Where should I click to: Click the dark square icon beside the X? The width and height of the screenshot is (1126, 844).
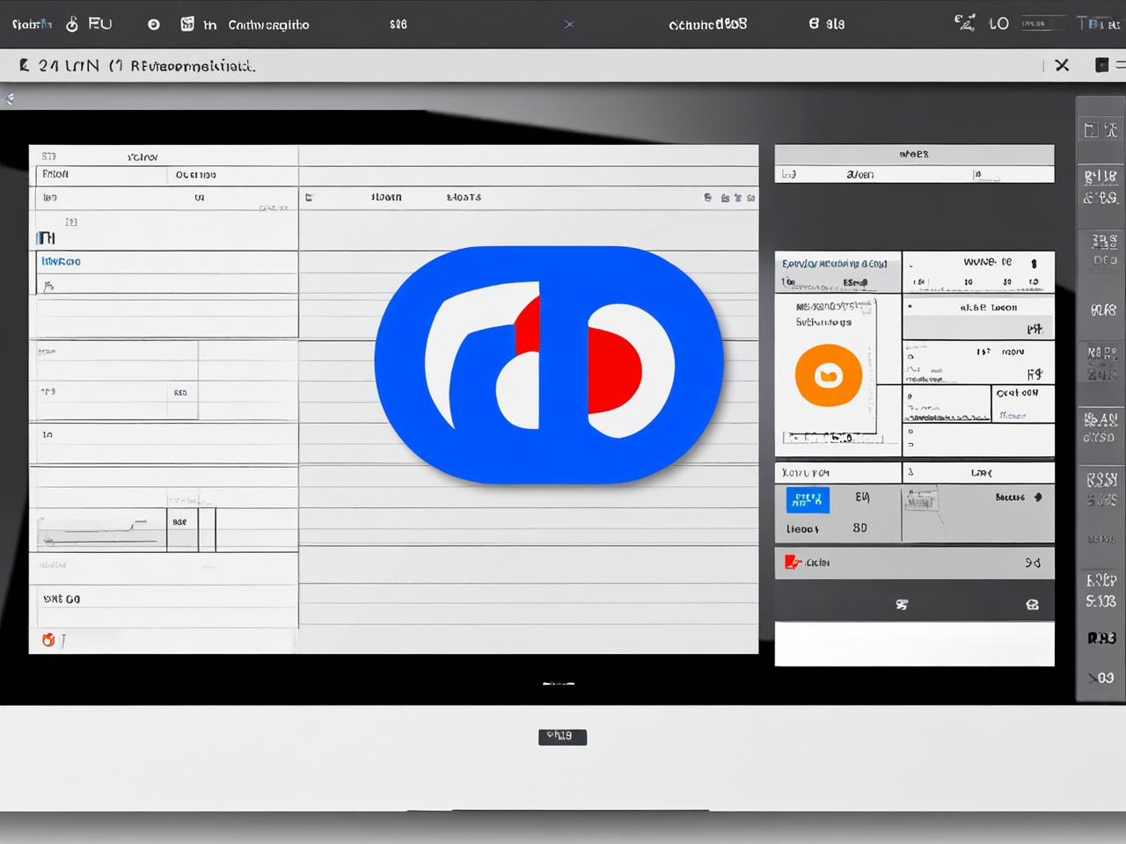pyautogui.click(x=1101, y=65)
